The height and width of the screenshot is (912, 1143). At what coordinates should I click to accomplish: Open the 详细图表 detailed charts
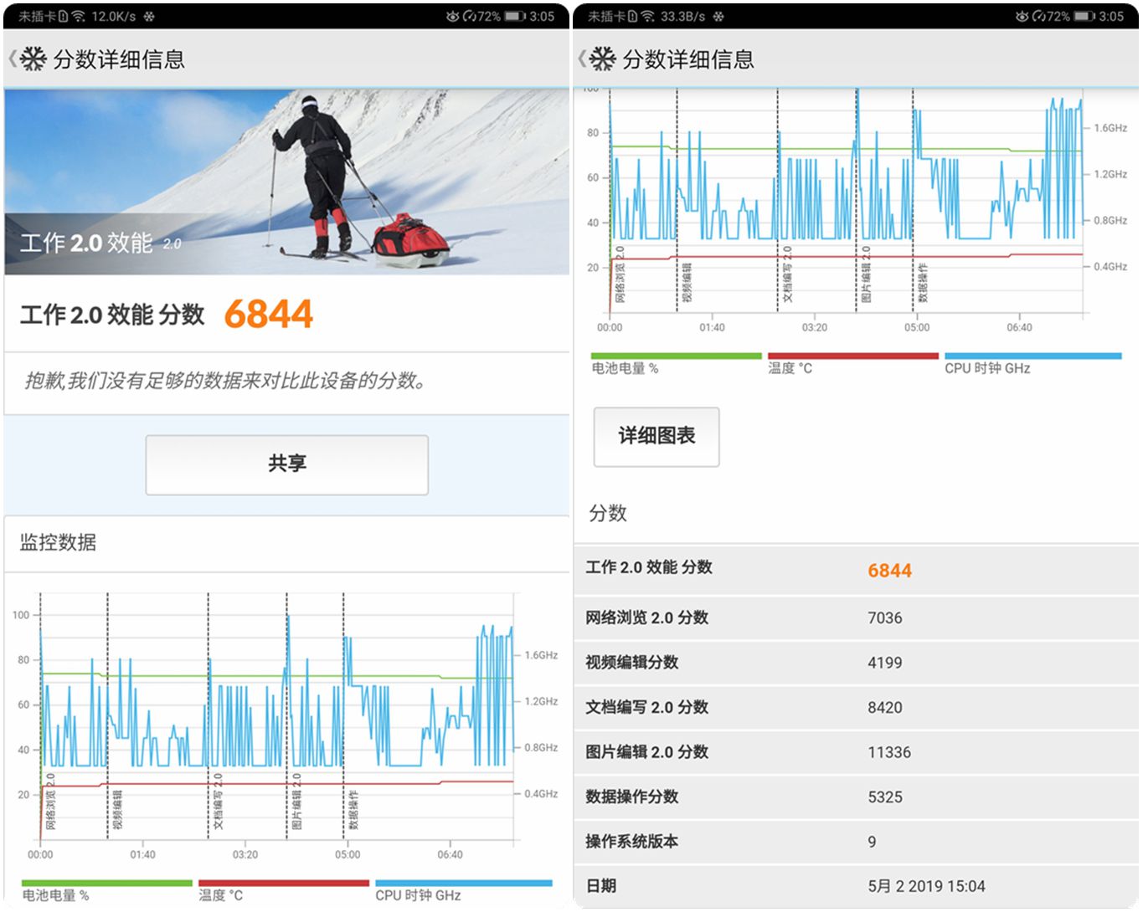click(x=656, y=436)
